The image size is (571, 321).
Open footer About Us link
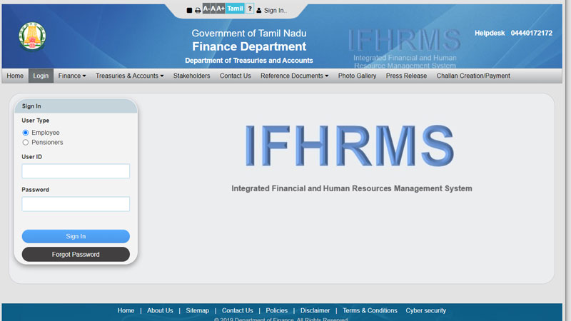(160, 310)
